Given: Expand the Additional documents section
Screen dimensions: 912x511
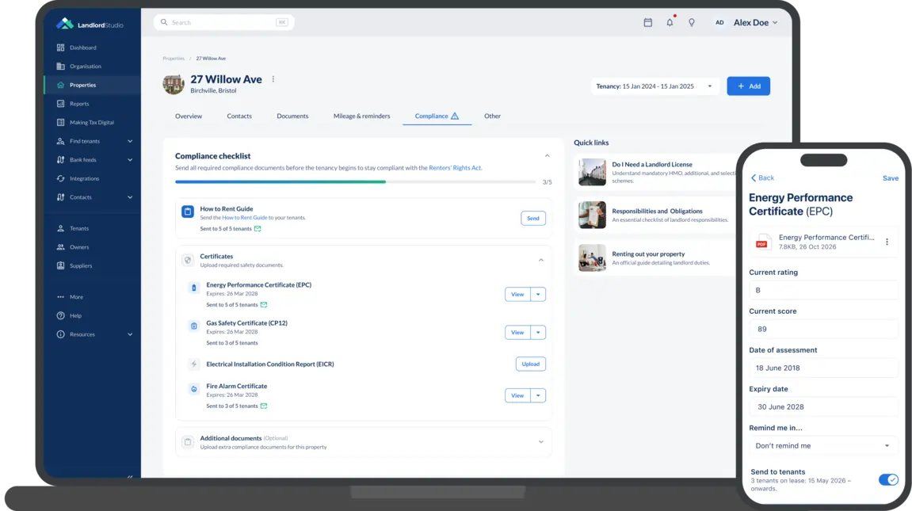Looking at the screenshot, I should tap(540, 442).
